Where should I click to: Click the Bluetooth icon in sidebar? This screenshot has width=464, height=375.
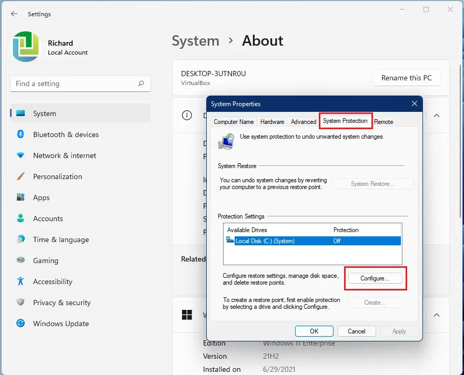pyautogui.click(x=21, y=134)
